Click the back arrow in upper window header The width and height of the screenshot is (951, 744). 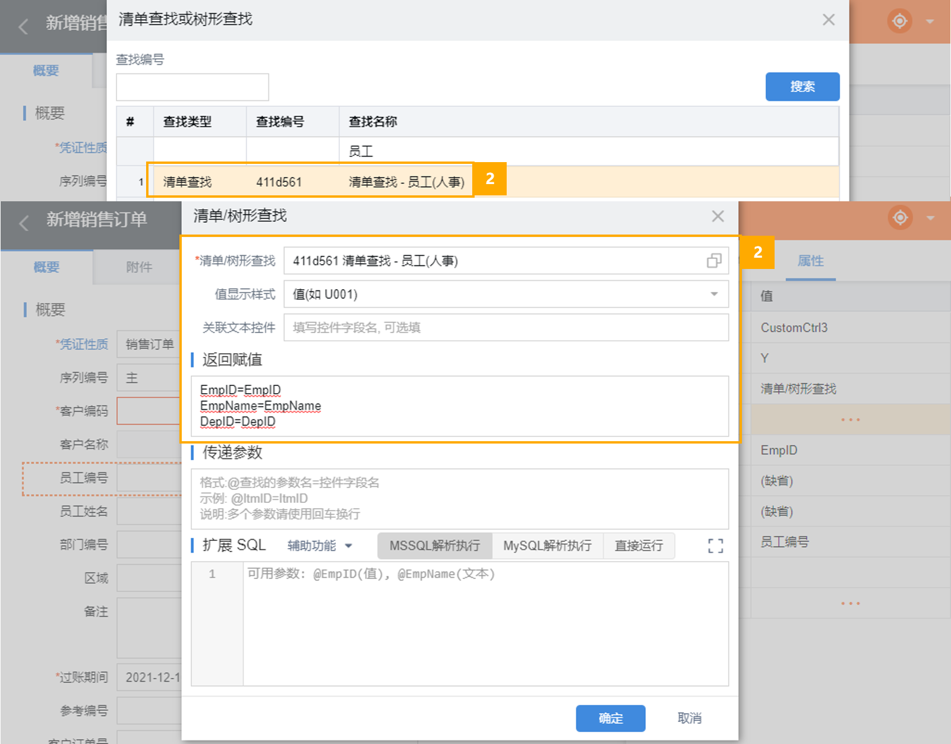tap(23, 27)
